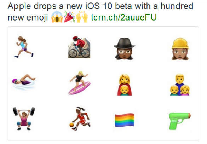The width and height of the screenshot is (207, 144).
Task: Select the green water pistol emoji
Action: (x=180, y=121)
